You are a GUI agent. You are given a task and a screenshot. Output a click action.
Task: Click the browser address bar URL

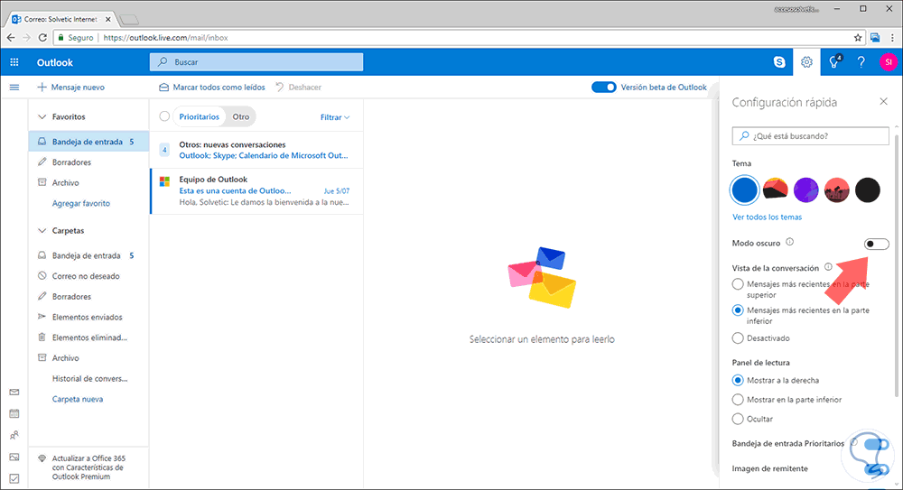pos(166,37)
